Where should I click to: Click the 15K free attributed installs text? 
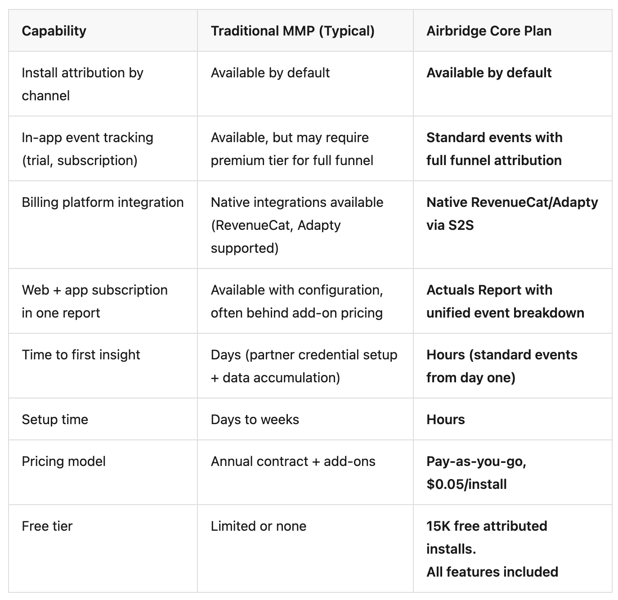click(x=487, y=537)
